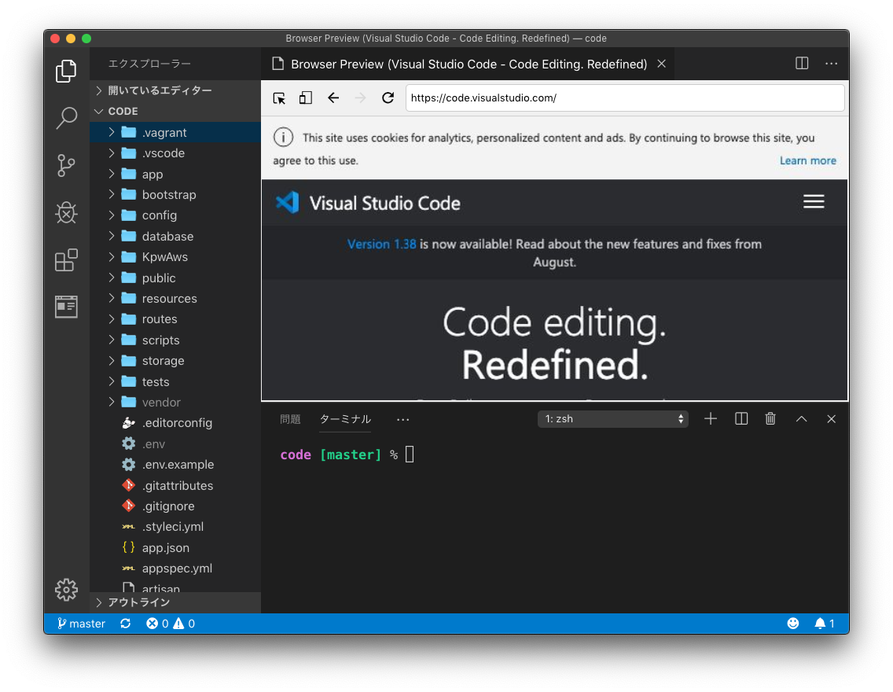
Task: Split the terminal pane
Action: [x=741, y=419]
